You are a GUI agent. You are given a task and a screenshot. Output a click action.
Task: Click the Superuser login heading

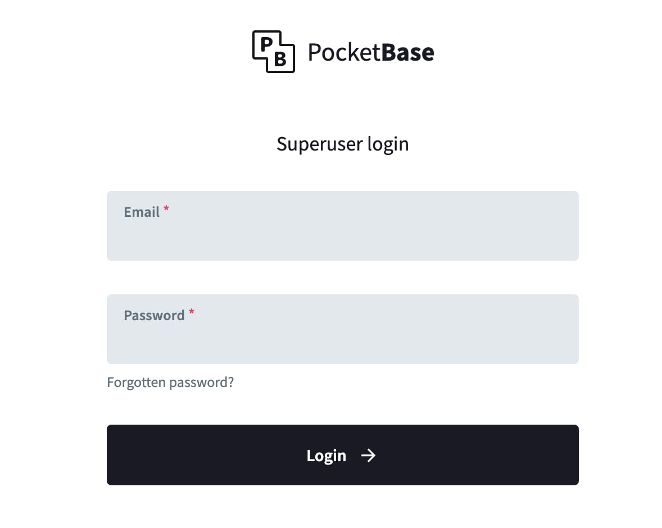[343, 144]
